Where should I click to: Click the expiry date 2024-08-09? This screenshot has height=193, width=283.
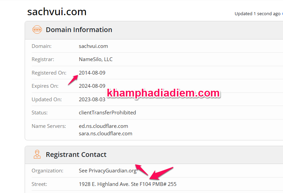(x=92, y=86)
